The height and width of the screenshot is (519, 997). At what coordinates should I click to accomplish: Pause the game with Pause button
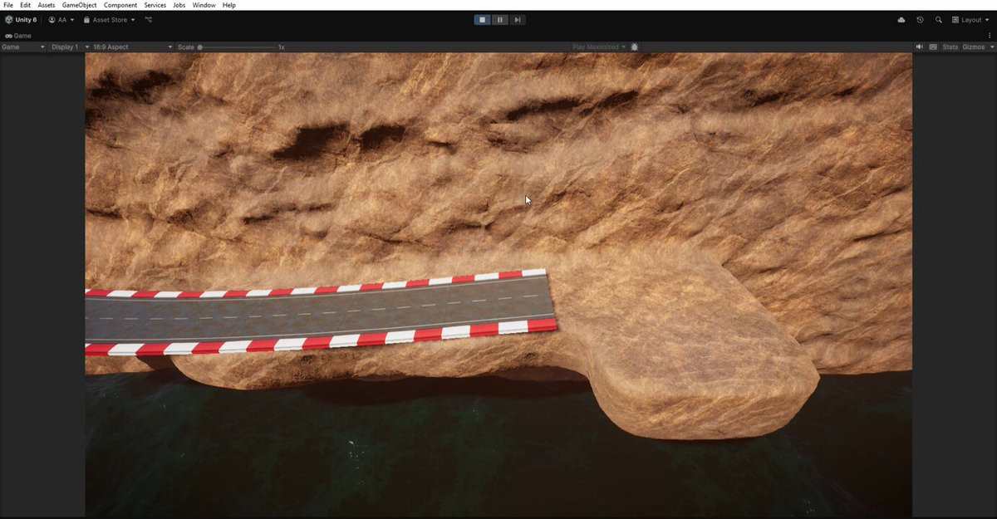[499, 20]
